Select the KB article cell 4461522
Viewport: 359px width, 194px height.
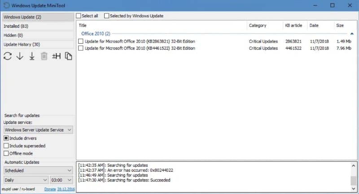click(293, 48)
